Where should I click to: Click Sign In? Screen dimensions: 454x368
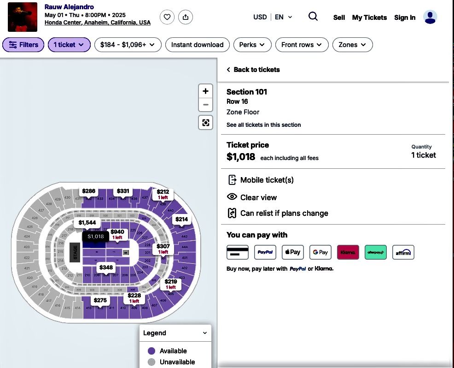(405, 18)
